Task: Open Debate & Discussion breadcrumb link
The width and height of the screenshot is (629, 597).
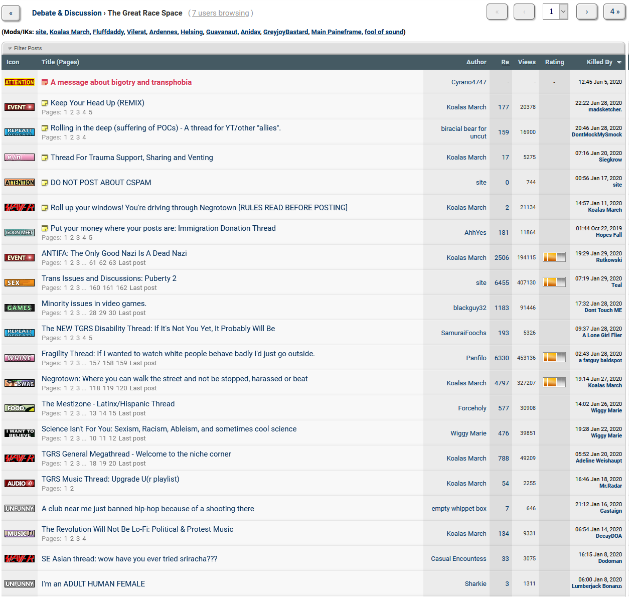Action: 67,13
